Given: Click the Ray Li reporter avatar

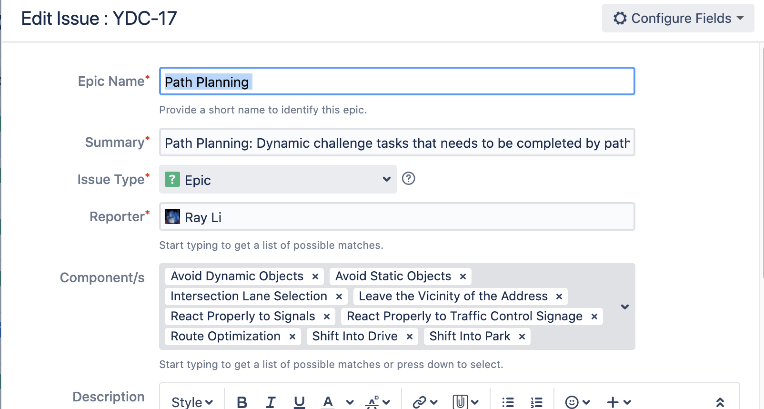Looking at the screenshot, I should click(x=172, y=216).
